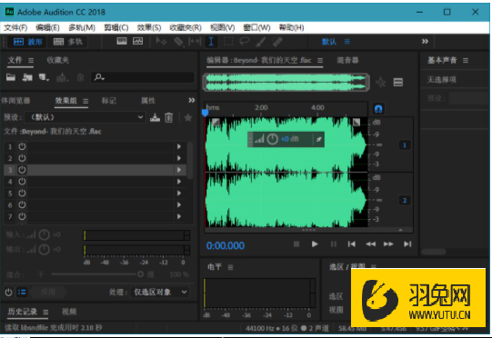
Task: Rewind the audio
Action: click(x=370, y=244)
